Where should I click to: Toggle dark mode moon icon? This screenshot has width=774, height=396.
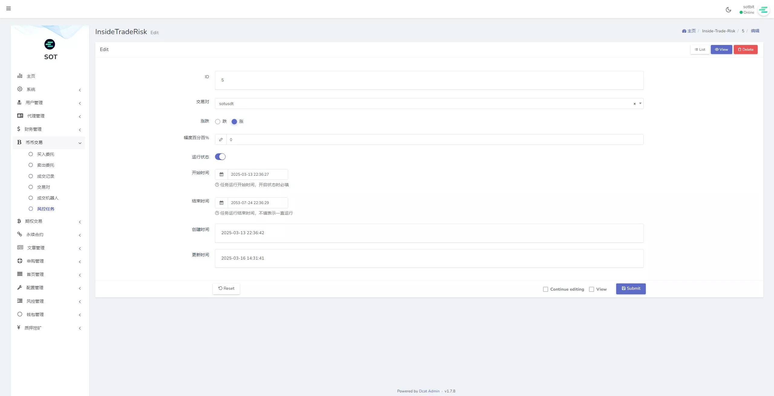(x=728, y=10)
